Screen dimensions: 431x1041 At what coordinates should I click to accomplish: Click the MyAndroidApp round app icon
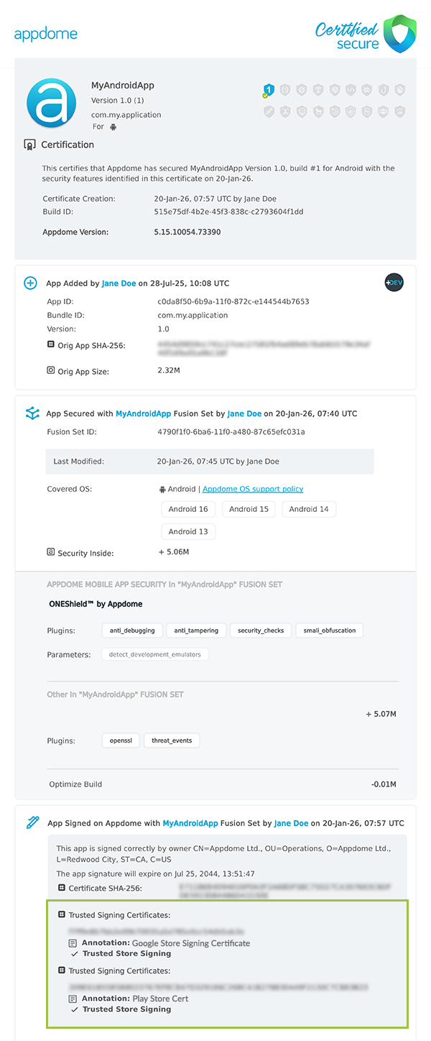tap(51, 102)
